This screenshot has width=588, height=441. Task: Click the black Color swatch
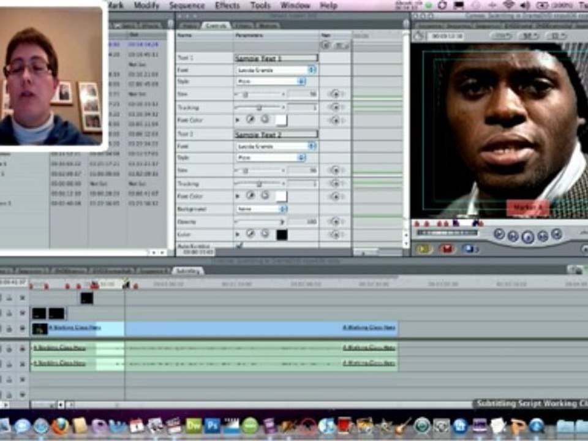282,235
